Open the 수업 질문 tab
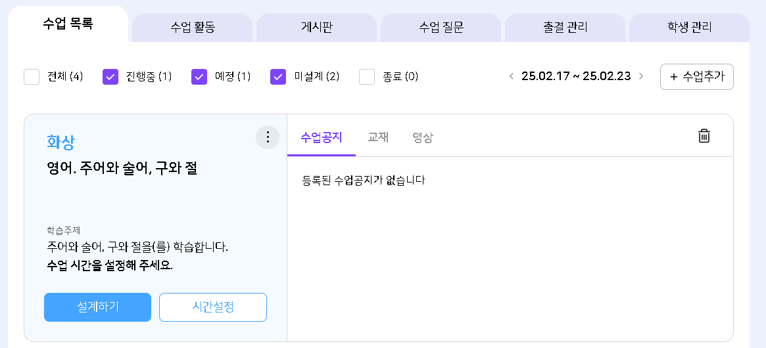Image resolution: width=766 pixels, height=348 pixels. pyautogui.click(x=441, y=28)
